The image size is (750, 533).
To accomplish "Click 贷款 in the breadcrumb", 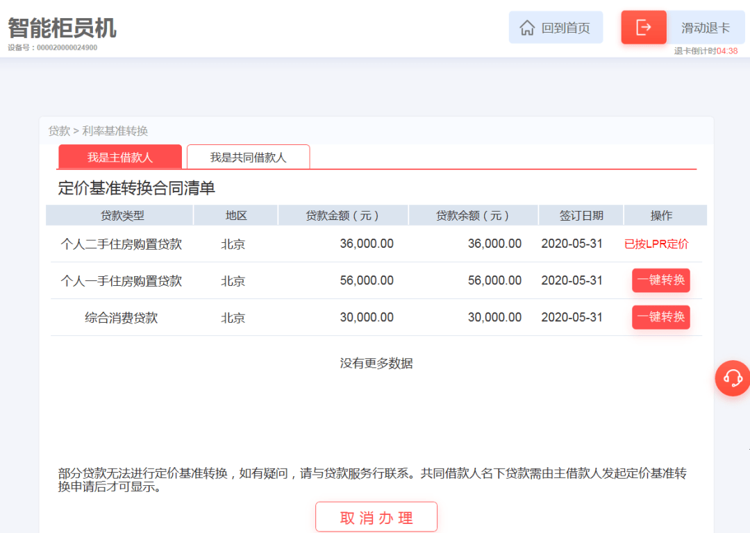I will (x=59, y=130).
